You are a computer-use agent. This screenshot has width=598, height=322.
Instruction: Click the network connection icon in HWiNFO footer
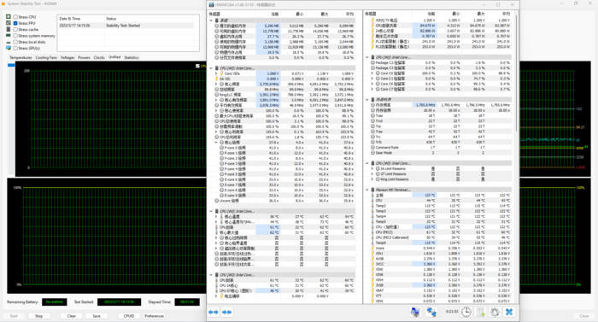coord(431,312)
